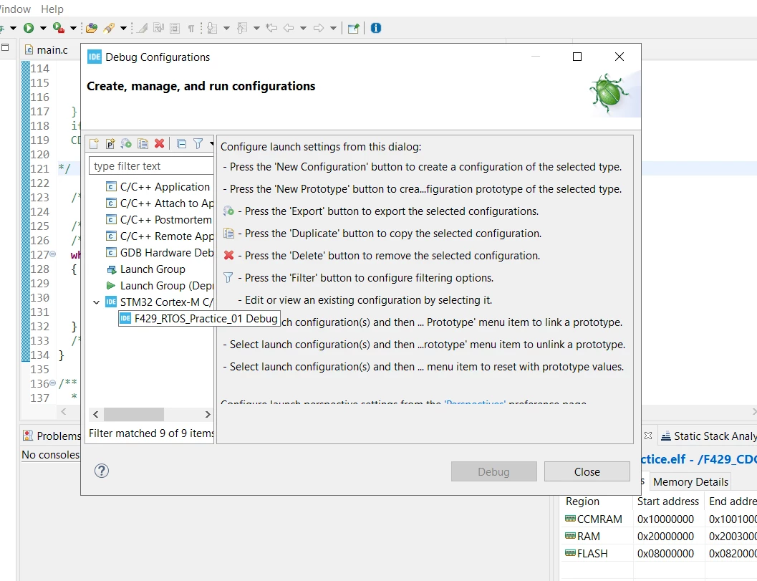
Task: Switch to the Memory Details tab
Action: (x=690, y=482)
